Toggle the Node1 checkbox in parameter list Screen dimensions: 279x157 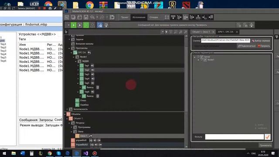pos(205,60)
